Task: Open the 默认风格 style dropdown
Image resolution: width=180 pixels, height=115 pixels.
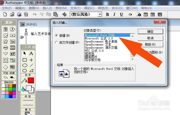Action: [100, 15]
